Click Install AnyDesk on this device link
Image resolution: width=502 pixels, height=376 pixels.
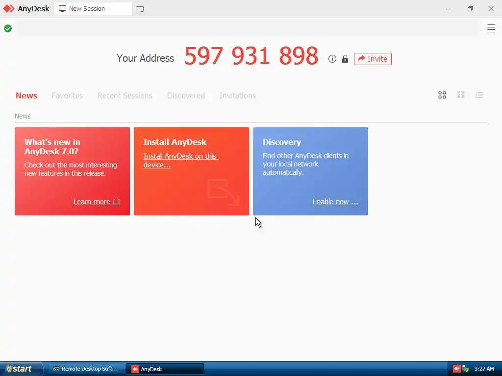180,161
